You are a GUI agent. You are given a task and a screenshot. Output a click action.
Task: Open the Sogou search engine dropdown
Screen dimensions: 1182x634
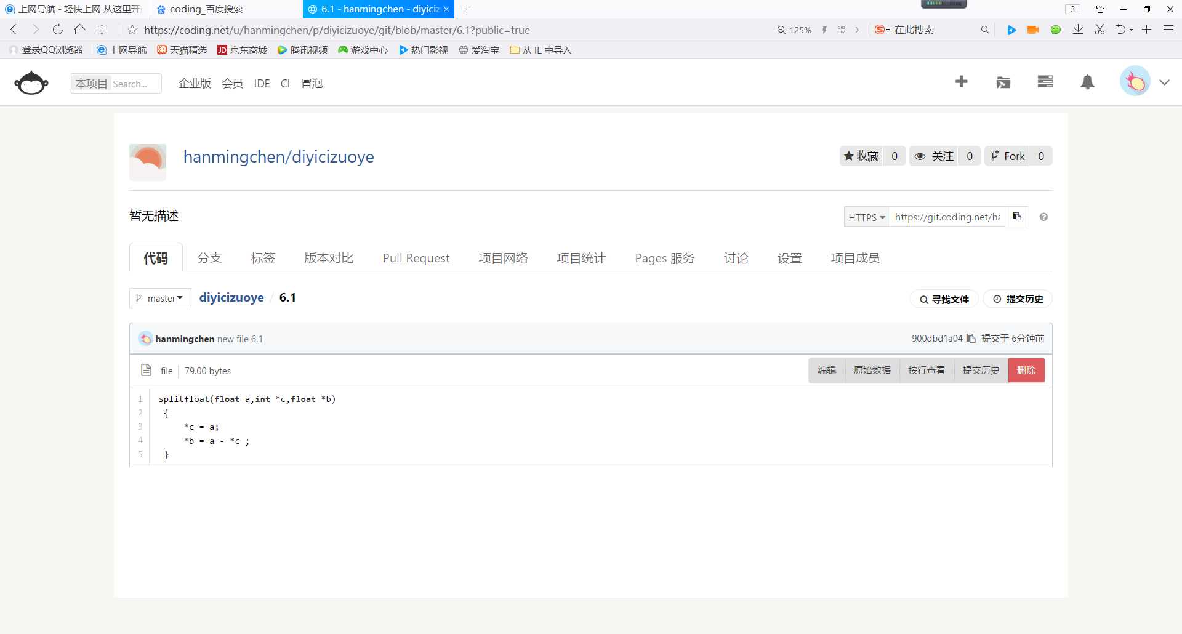point(882,30)
